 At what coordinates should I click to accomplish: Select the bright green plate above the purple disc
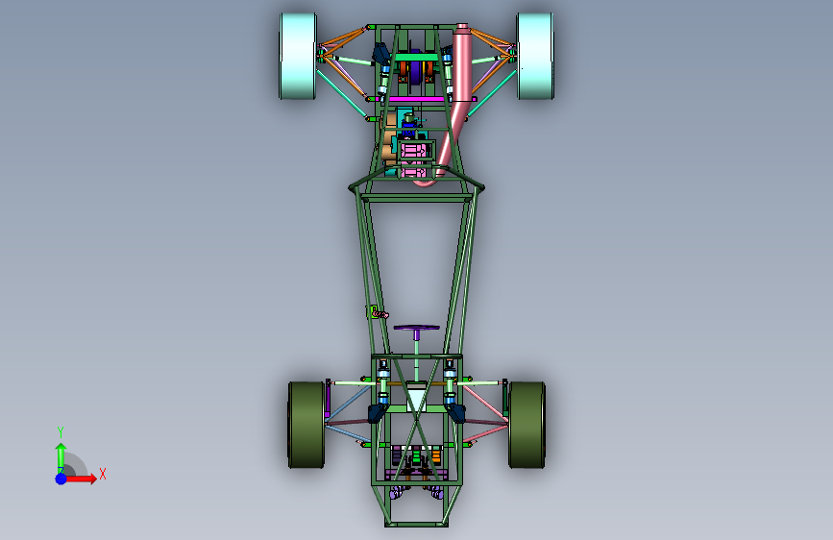[416, 57]
